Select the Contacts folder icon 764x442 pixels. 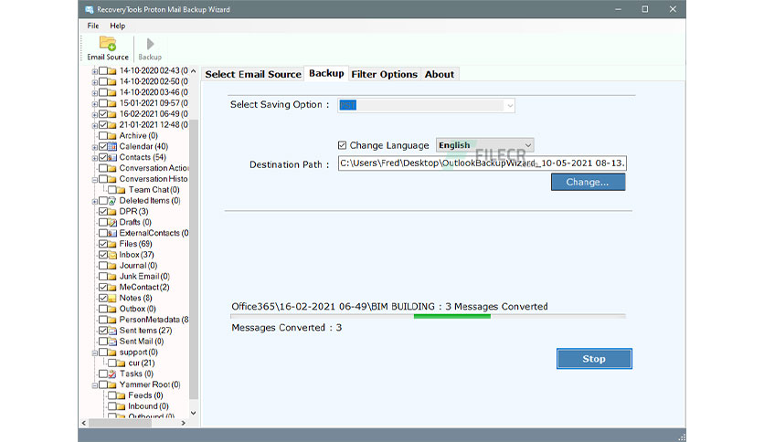[112, 157]
